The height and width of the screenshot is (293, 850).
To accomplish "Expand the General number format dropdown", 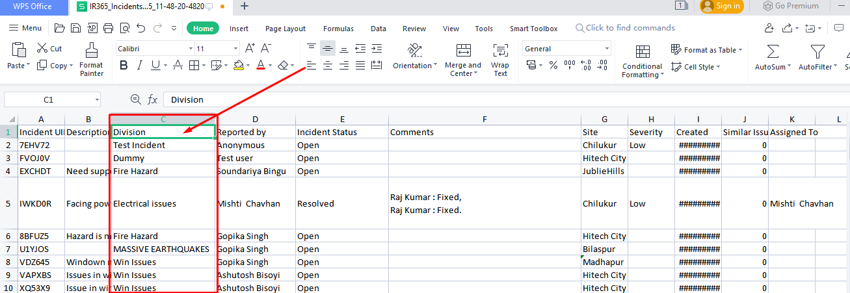I will (x=607, y=49).
